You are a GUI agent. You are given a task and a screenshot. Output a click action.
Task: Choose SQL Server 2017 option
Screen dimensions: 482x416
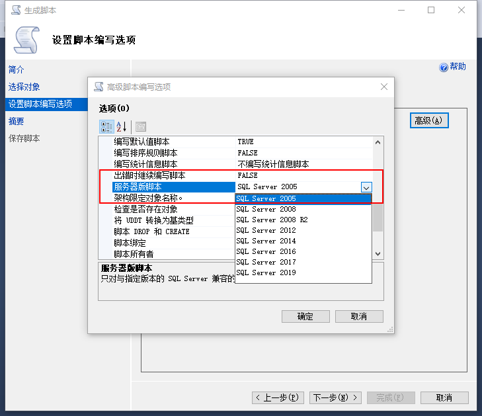pyautogui.click(x=303, y=262)
